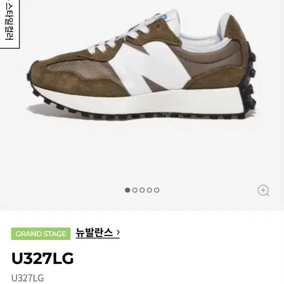The image size is (284, 284).
Task: Select the second carousel dot
Action: 135,190
